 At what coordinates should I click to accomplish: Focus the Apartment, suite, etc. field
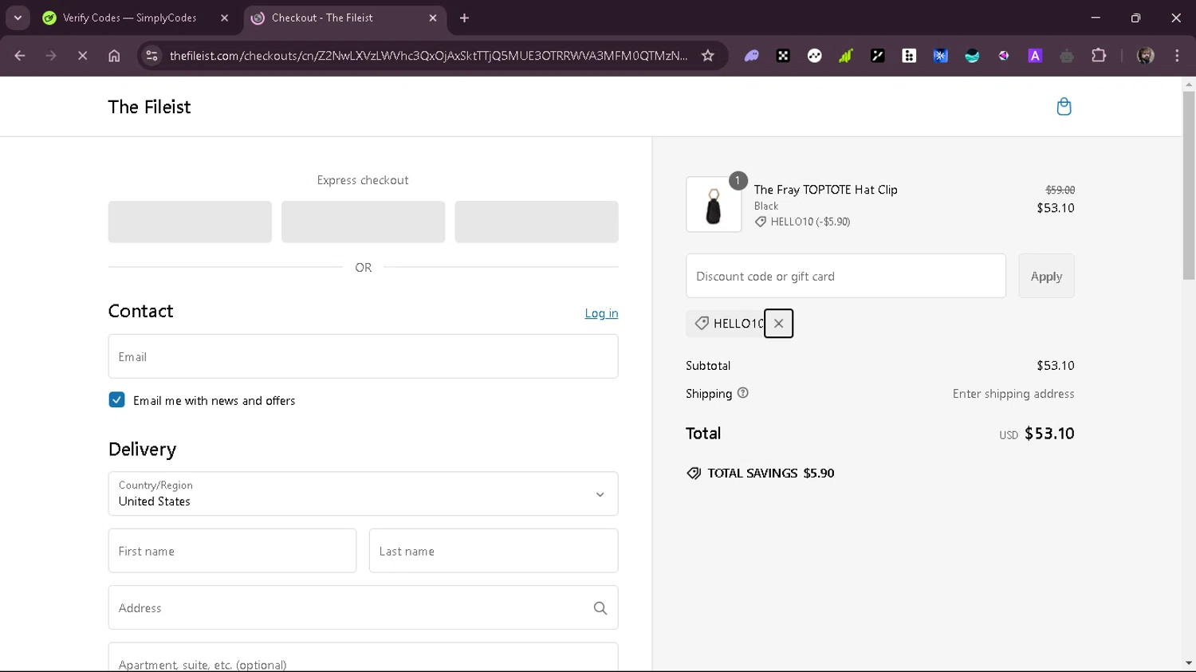coord(363,658)
